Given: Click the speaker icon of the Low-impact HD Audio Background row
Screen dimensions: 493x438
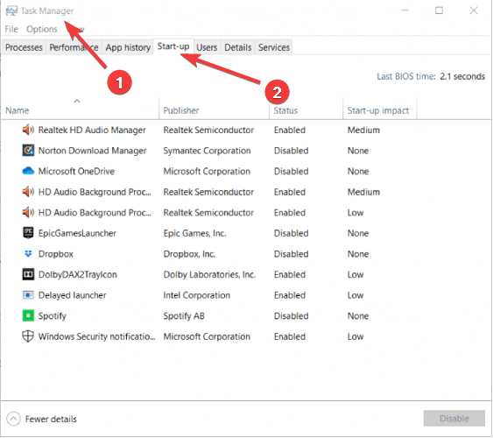Looking at the screenshot, I should [28, 212].
